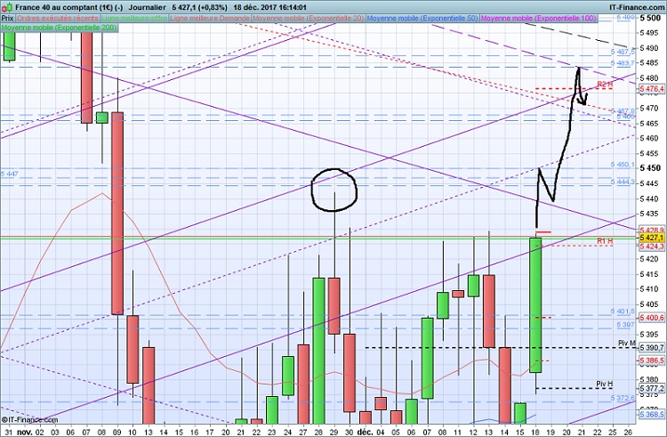
Task: Click the déc. month label on time axis
Action: point(365,432)
